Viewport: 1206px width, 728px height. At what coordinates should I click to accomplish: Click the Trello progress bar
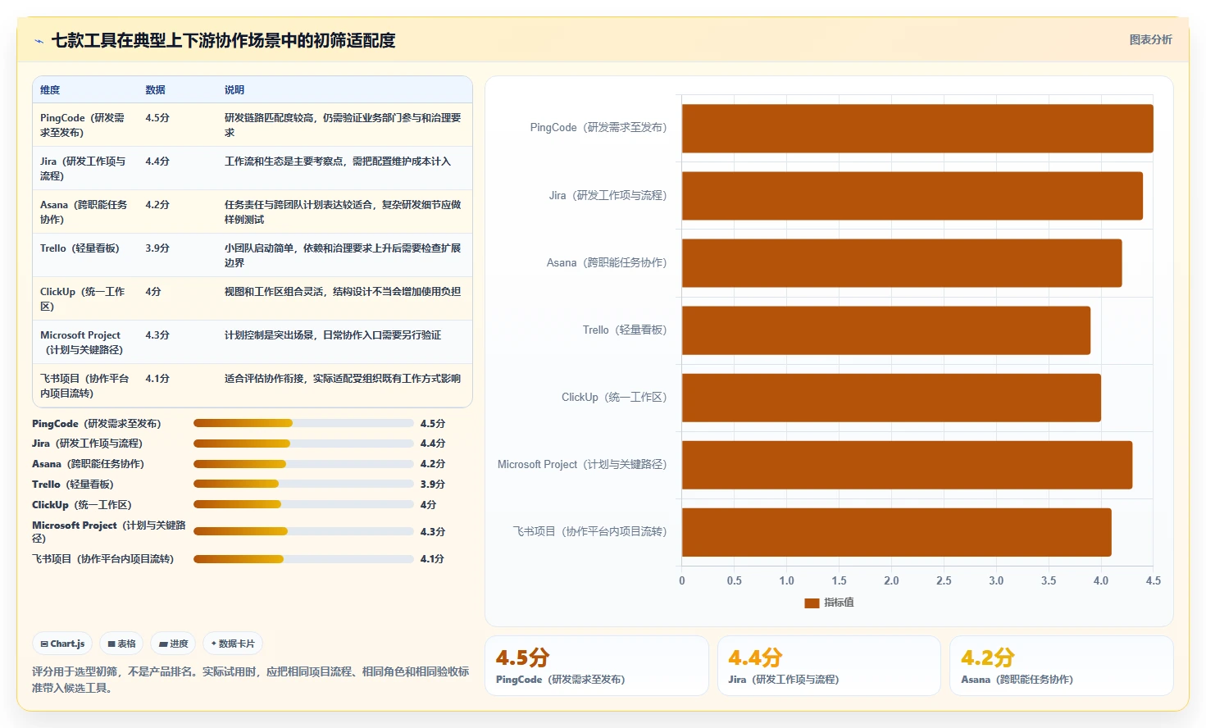coord(303,484)
